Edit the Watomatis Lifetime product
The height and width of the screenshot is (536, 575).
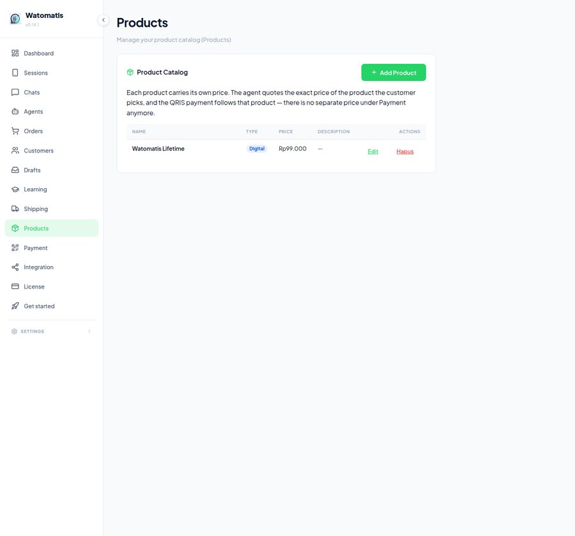click(x=372, y=151)
